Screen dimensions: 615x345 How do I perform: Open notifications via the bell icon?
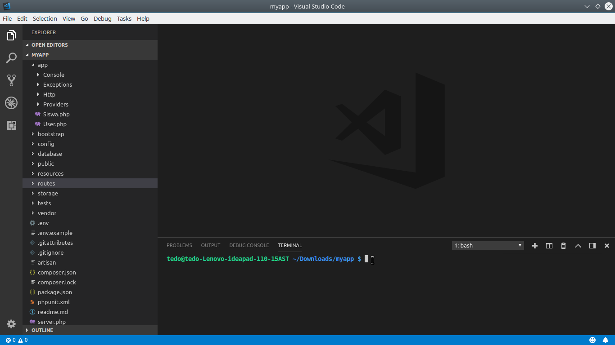pyautogui.click(x=606, y=340)
